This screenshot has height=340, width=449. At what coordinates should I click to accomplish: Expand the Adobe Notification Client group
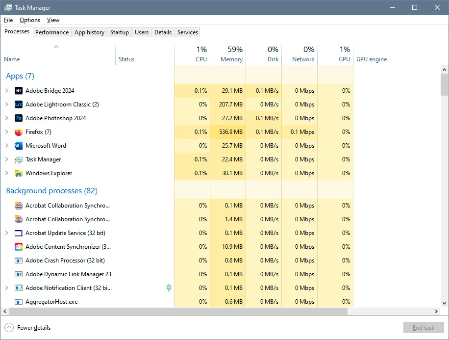click(7, 288)
